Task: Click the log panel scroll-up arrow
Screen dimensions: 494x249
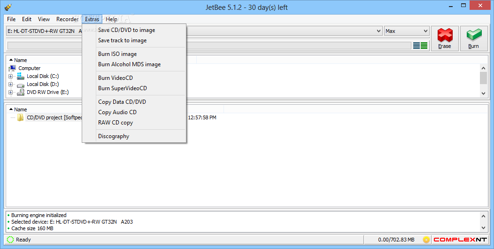Action: (x=484, y=216)
